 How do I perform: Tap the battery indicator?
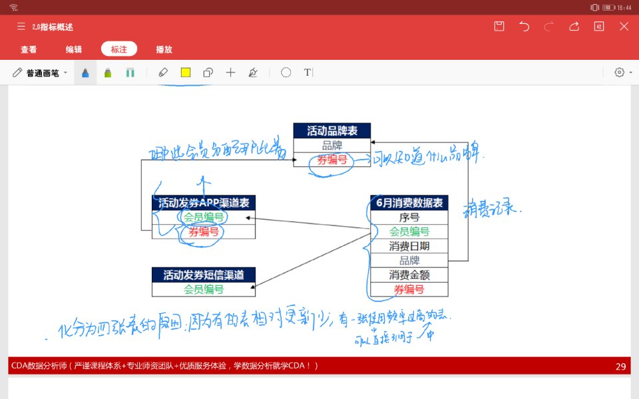[x=609, y=7]
